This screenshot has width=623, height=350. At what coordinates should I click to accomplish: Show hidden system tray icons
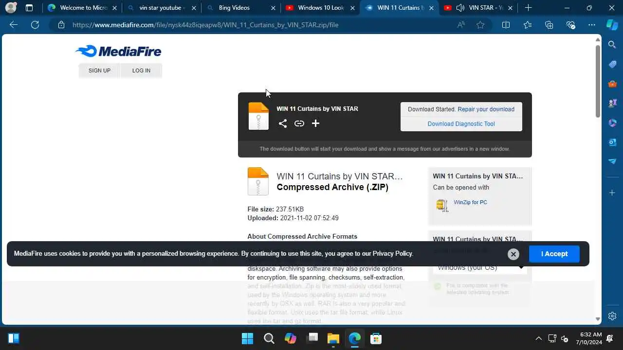538,338
